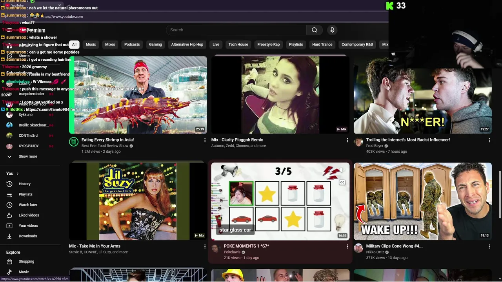Open Pokelawls channel avatar
This screenshot has height=282, width=502.
coord(216,248)
